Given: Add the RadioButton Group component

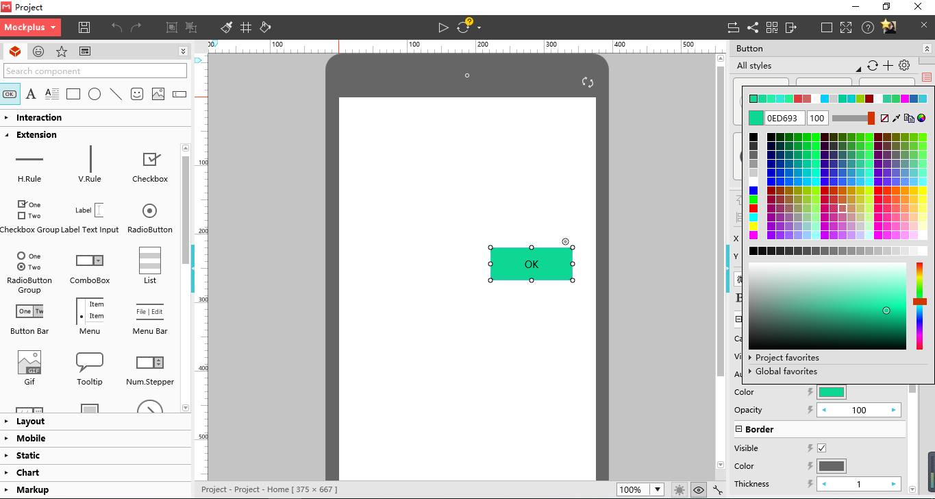Looking at the screenshot, I should [x=29, y=271].
